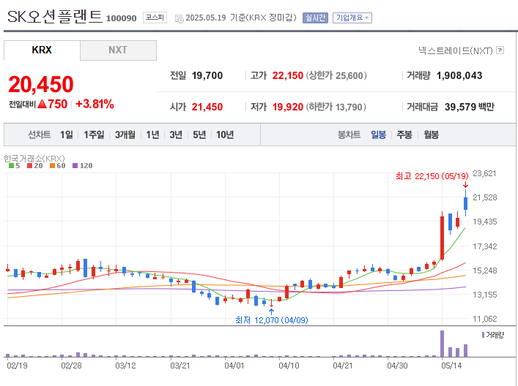This screenshot has width=518, height=386.
Task: Click the calendar icon beside the date
Action: [x=180, y=18]
